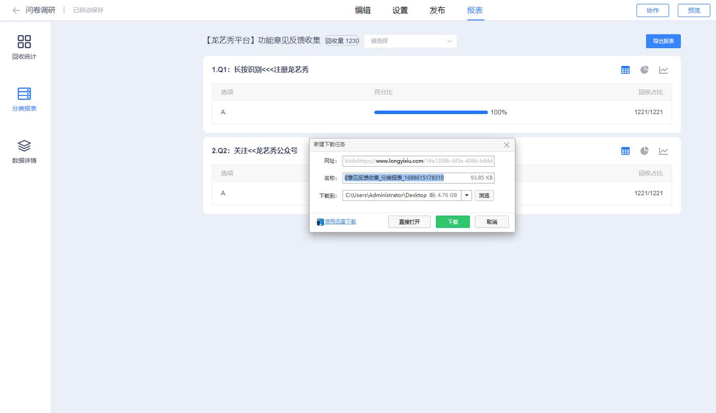
Task: Click the 取消 button
Action: pyautogui.click(x=492, y=222)
